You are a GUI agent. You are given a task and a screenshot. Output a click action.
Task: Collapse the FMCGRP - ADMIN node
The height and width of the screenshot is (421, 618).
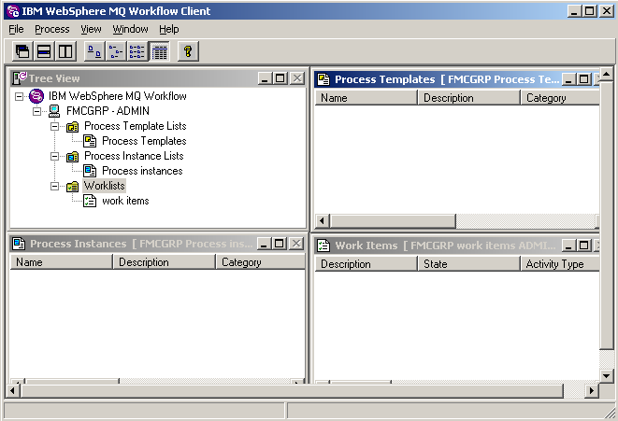coord(36,111)
